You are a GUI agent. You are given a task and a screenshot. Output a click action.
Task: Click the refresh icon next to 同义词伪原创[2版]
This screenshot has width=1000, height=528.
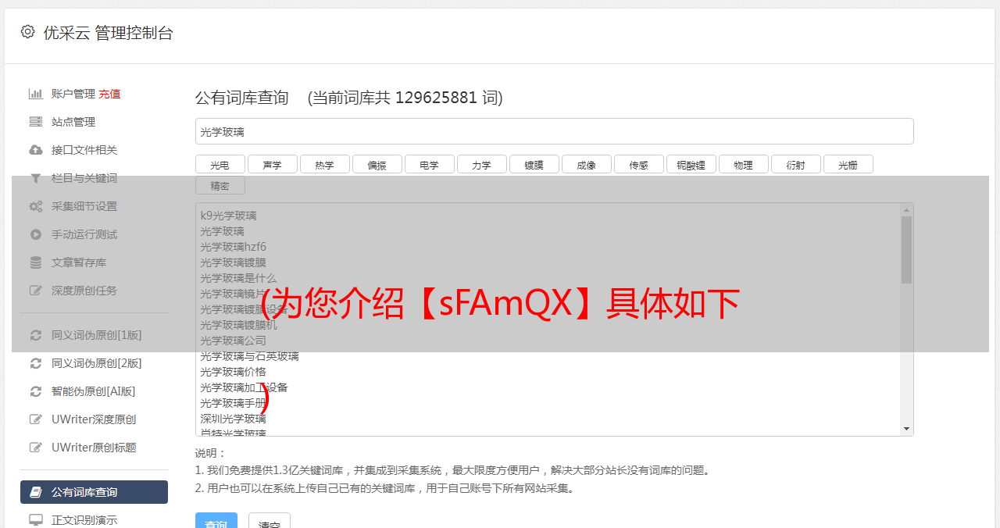[x=36, y=363]
